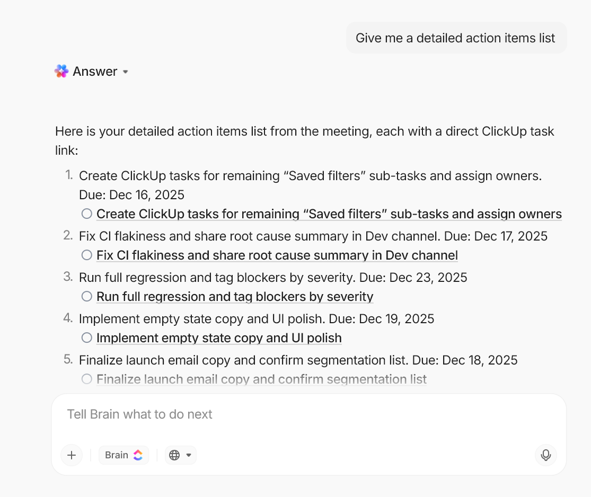Follow the Run full regression task link
The height and width of the screenshot is (497, 591).
[x=235, y=296]
